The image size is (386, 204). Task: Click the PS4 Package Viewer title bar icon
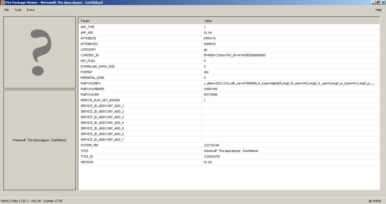pos(2,2)
